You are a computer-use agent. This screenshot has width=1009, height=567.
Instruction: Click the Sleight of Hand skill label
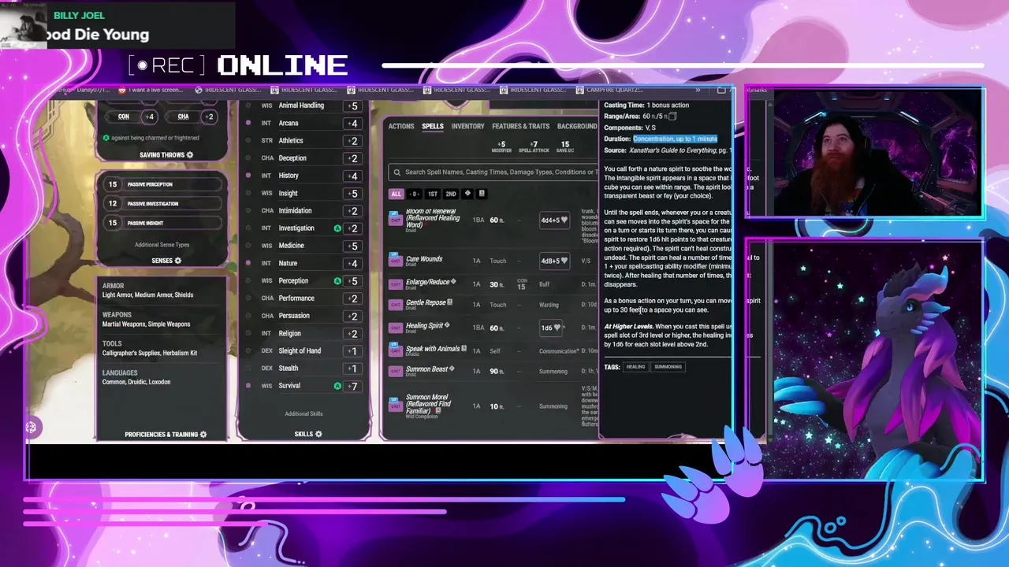300,350
